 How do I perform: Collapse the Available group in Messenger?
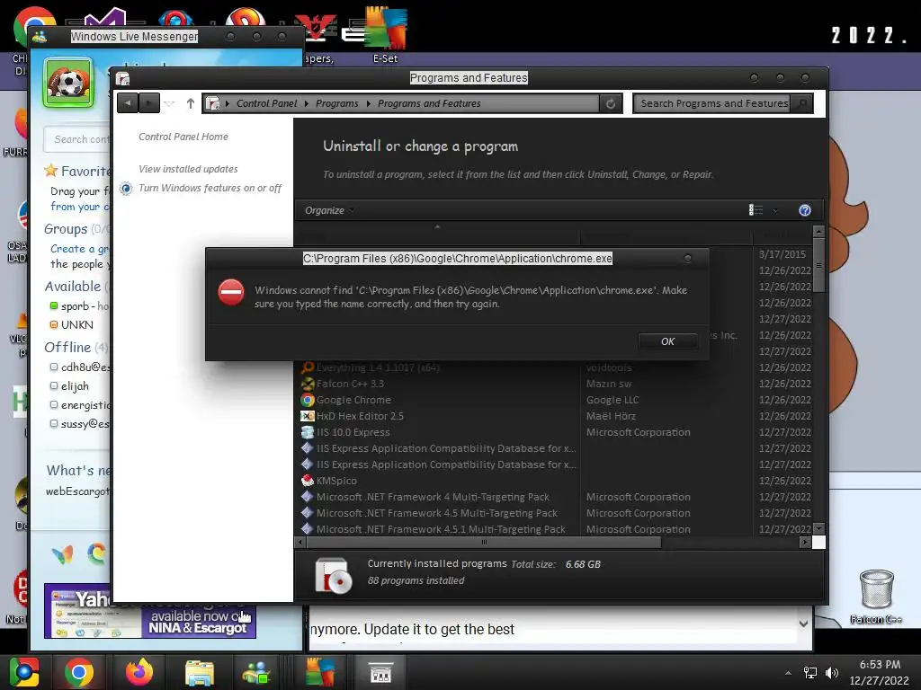tap(73, 287)
